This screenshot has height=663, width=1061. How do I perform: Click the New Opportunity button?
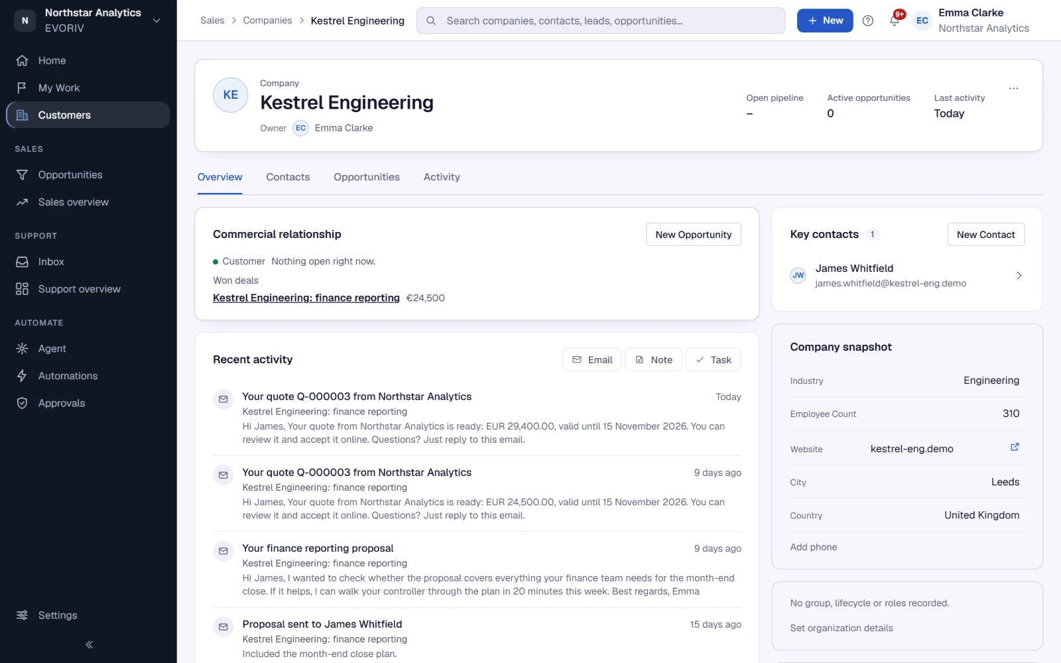pyautogui.click(x=694, y=234)
